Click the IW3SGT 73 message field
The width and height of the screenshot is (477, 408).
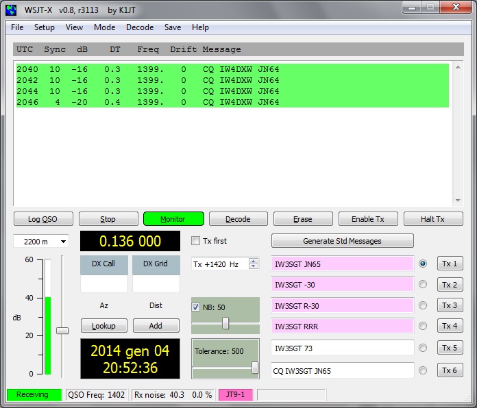coord(343,348)
